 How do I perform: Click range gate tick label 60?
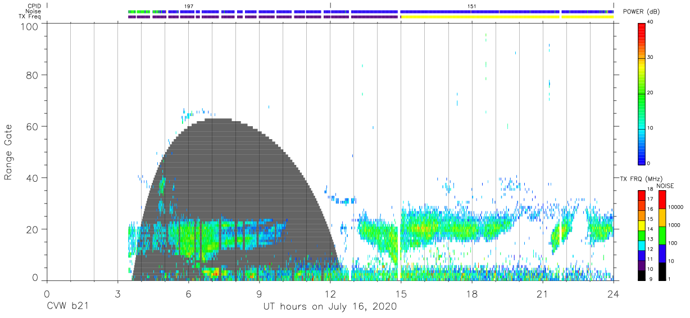33,126
